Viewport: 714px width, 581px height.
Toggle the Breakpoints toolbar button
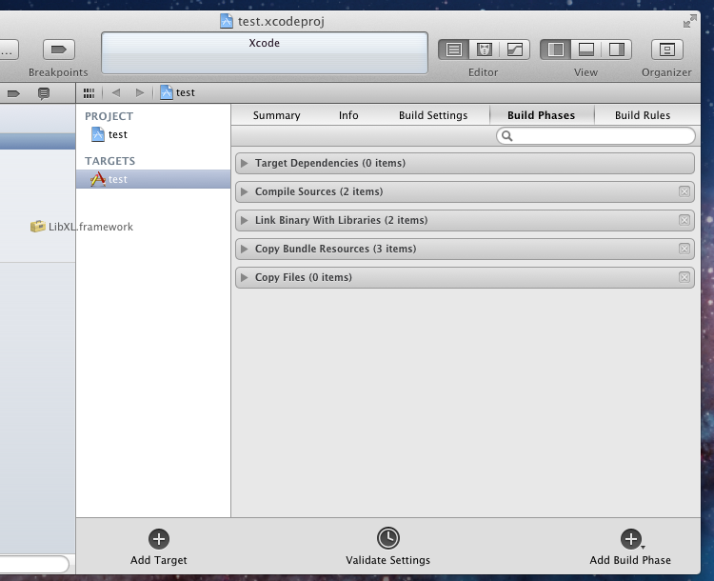pos(59,50)
